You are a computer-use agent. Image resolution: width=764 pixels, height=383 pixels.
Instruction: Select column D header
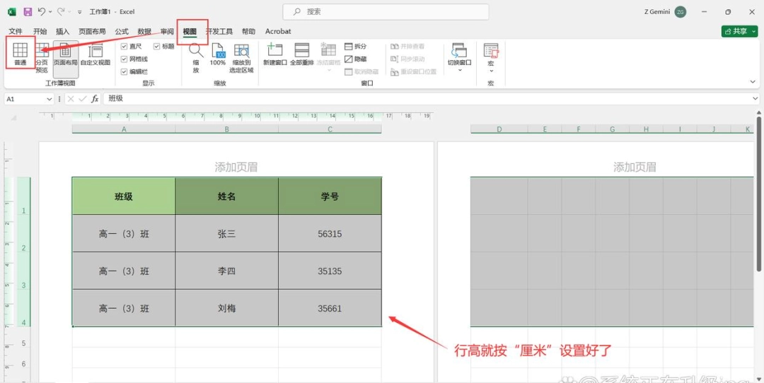(499, 129)
